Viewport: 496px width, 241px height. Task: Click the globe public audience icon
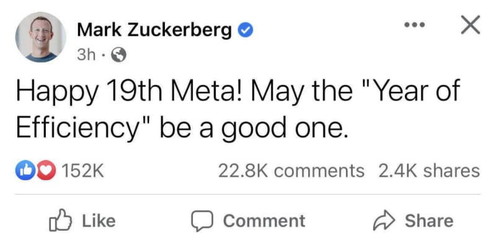pos(118,56)
